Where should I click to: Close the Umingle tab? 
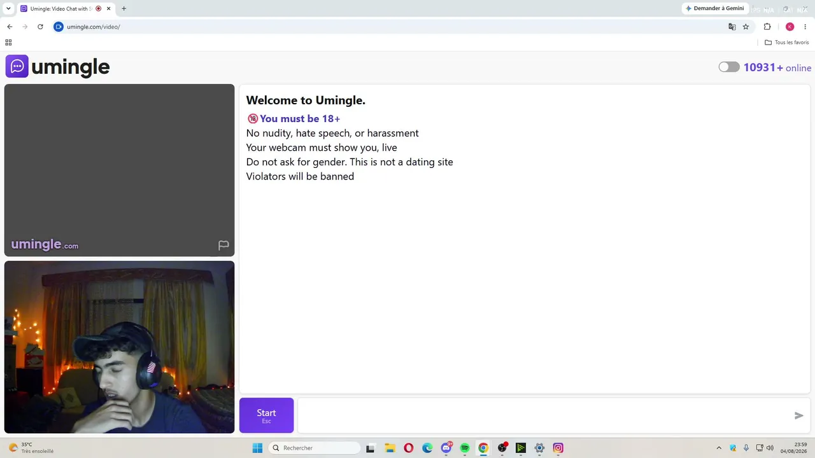point(108,8)
